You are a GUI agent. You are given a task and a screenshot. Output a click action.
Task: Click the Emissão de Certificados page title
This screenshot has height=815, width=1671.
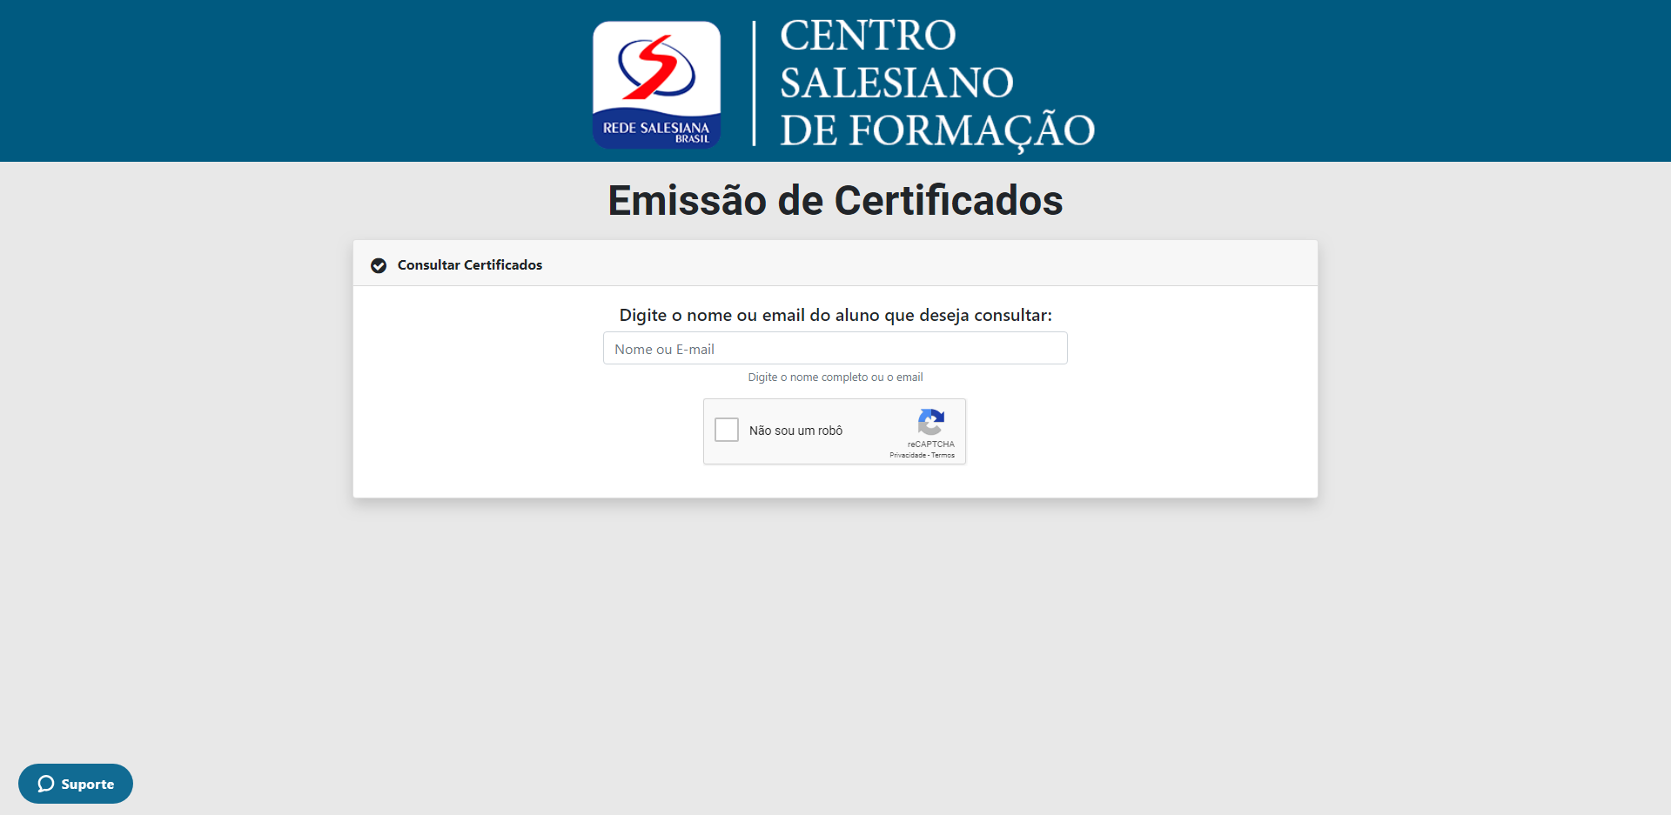835,200
